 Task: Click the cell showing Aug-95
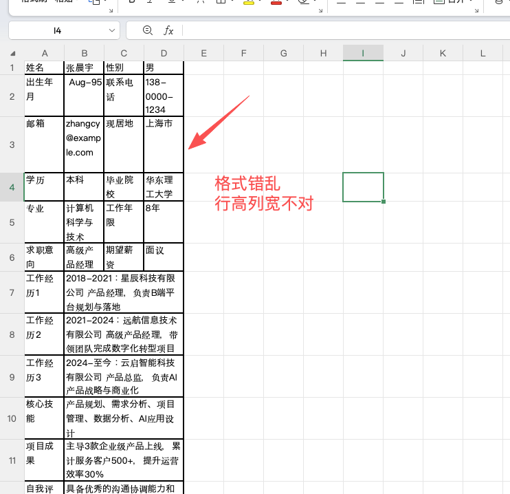pyautogui.click(x=84, y=96)
